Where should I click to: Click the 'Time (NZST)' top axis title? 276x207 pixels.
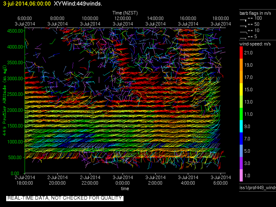pyautogui.click(x=125, y=13)
